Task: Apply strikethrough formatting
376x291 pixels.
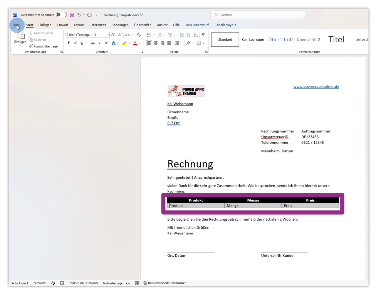Action: [93, 43]
